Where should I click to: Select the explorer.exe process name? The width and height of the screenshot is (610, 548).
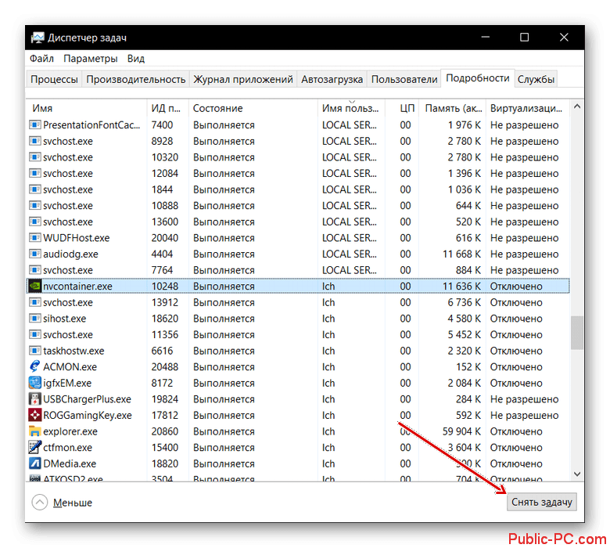(x=70, y=431)
